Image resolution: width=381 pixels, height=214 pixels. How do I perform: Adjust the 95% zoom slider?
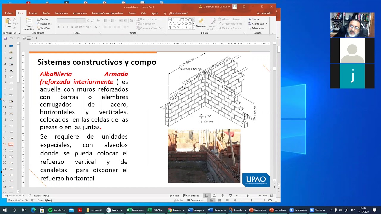(248, 196)
